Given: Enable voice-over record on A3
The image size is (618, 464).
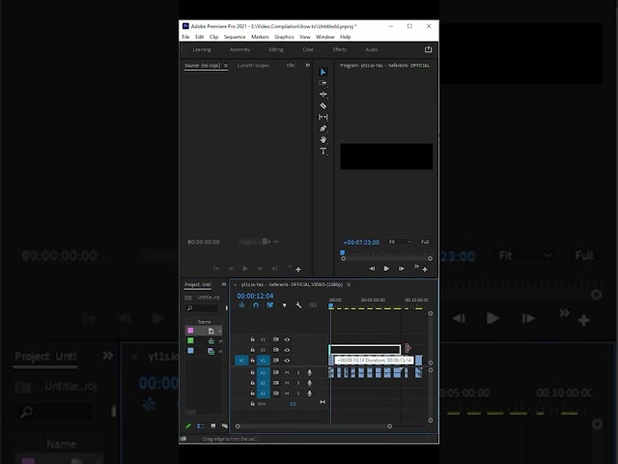Looking at the screenshot, I should (309, 393).
